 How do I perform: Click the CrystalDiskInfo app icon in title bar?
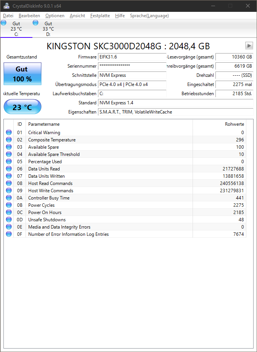pos(6,6)
